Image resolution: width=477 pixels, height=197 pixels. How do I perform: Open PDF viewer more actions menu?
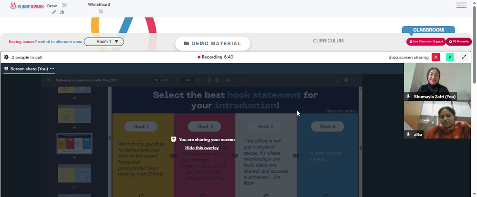355,80
